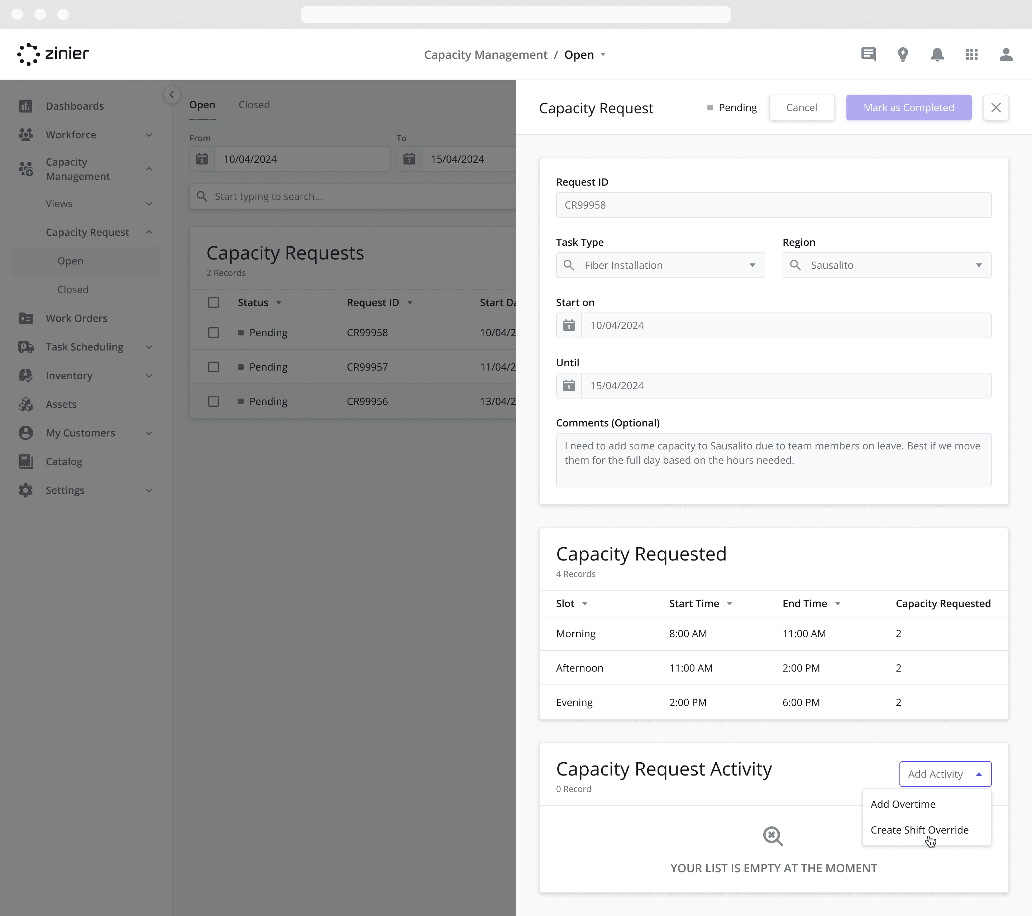1032x916 pixels.
Task: Click the collapse sidebar toggle arrow
Action: 172,94
